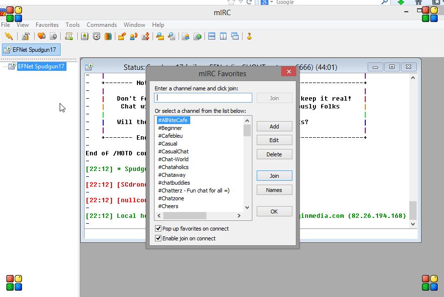Select #Cafebleu channel
Viewport: 444px width, 297px height.
click(170, 136)
